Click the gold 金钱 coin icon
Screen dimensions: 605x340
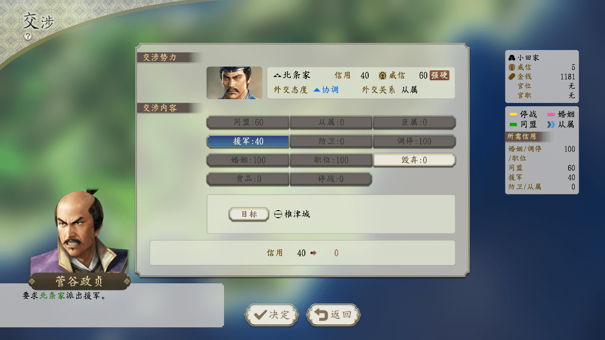tap(512, 76)
